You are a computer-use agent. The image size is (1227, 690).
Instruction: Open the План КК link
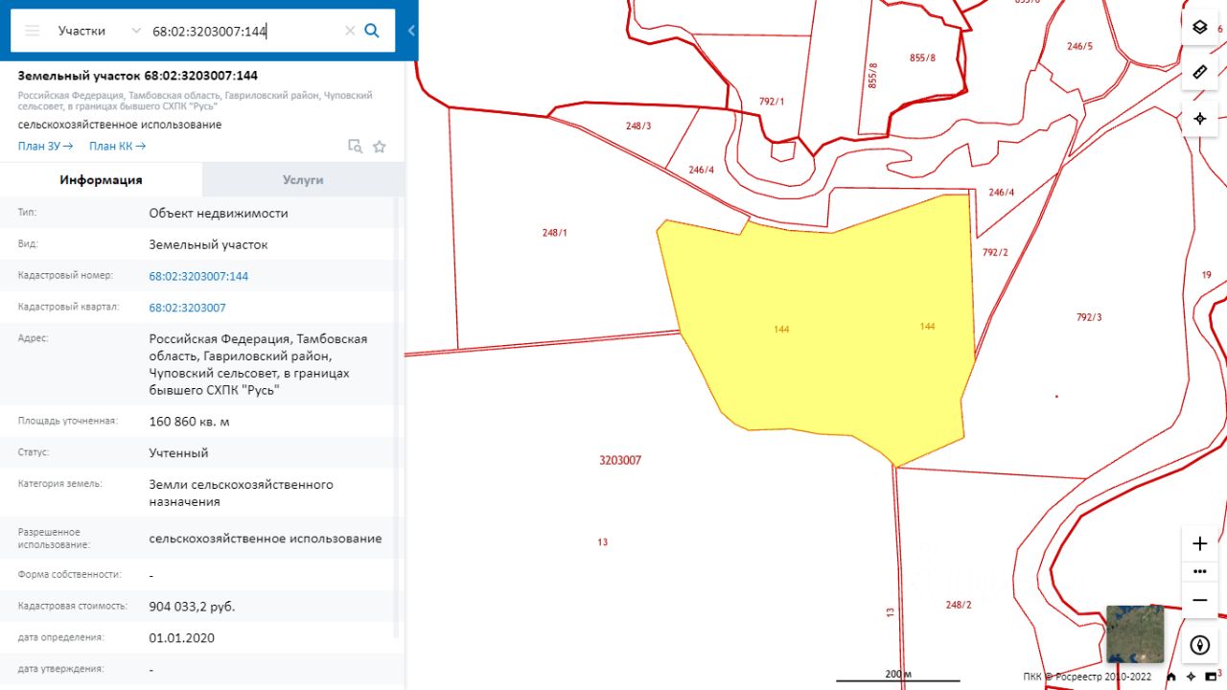click(117, 146)
